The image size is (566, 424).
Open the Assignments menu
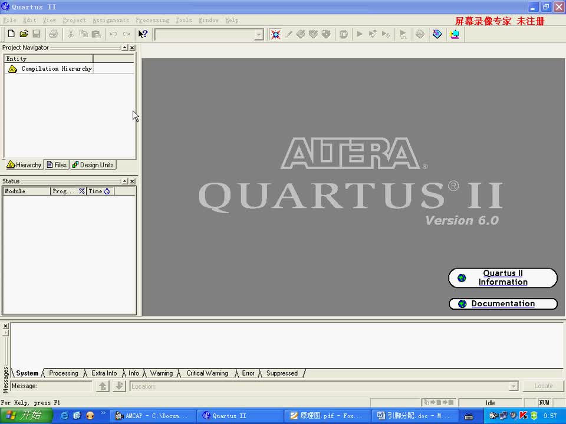(x=111, y=20)
